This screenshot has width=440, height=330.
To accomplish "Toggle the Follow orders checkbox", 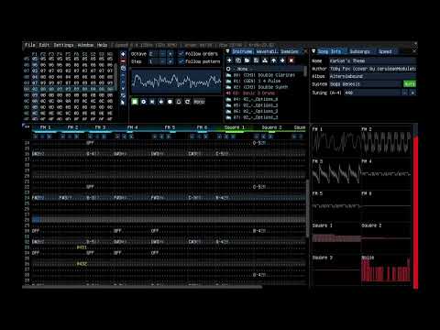I will click(181, 54).
